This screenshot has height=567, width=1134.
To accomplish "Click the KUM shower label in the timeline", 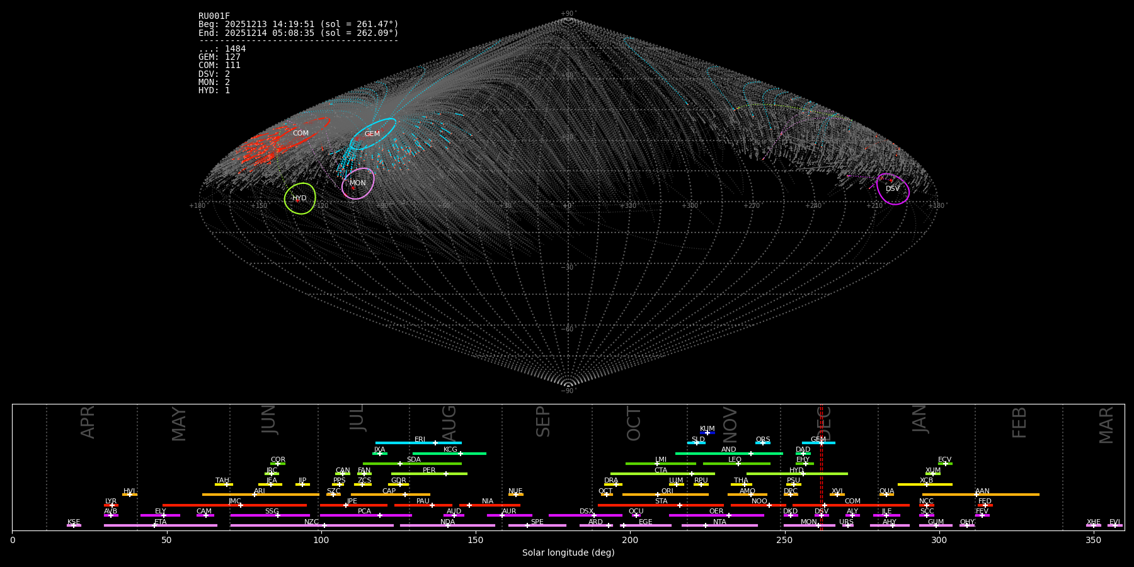I will [x=707, y=428].
